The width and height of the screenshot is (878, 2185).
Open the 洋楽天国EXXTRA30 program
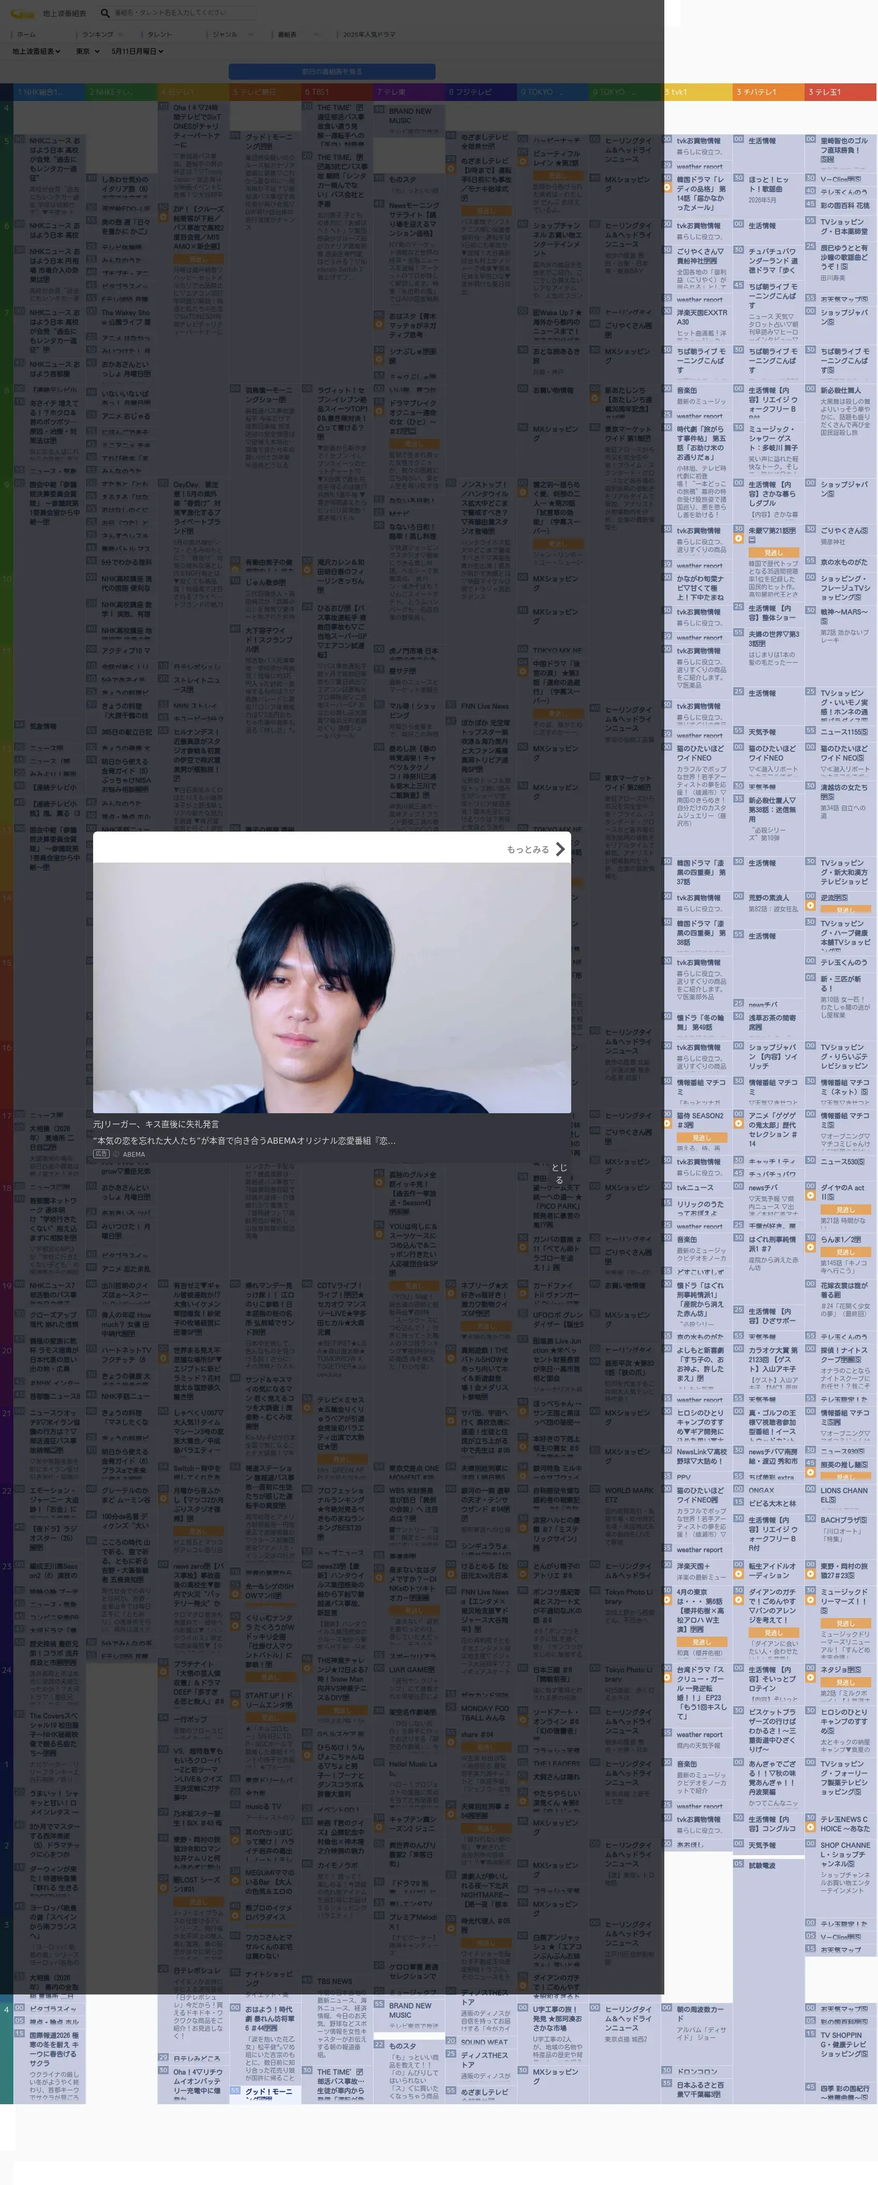point(701,316)
